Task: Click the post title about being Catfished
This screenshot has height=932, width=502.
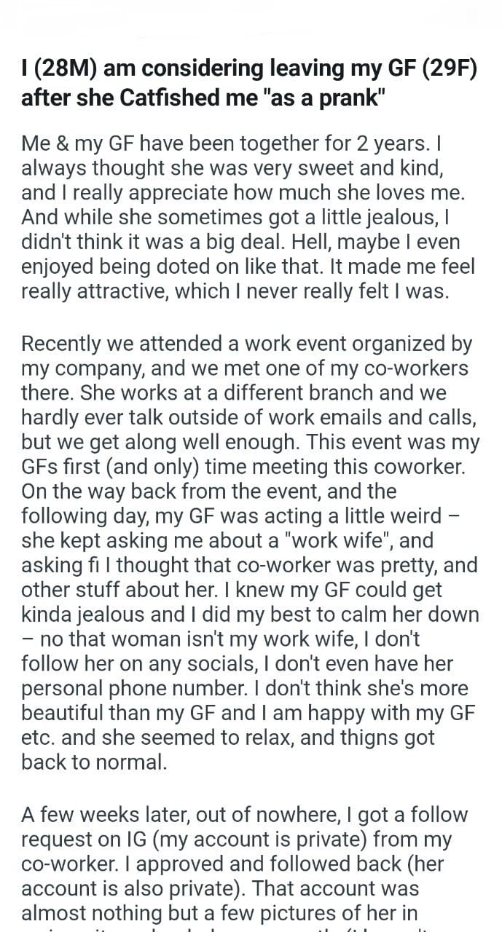Action: tap(248, 83)
